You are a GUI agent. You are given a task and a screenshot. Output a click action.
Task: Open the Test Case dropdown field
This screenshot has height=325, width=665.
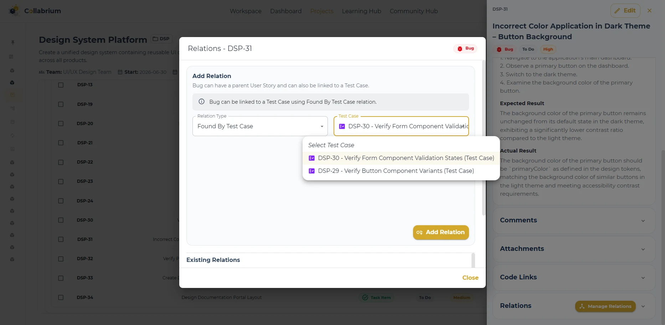click(x=401, y=126)
